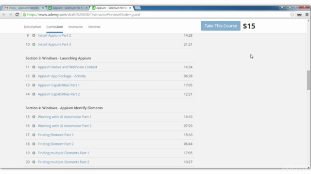Open Finding Element Part 2 lecture
Viewport: 311px width, 174px height.
coord(56,144)
